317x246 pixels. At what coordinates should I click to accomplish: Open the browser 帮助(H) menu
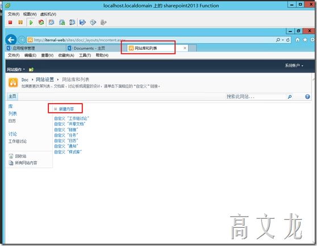(x=102, y=56)
